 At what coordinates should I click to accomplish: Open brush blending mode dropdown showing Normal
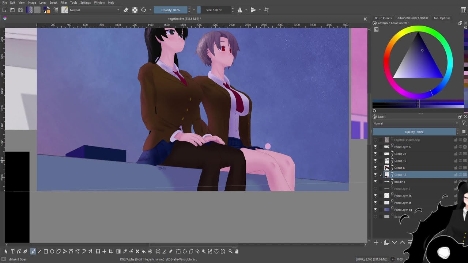click(x=95, y=10)
